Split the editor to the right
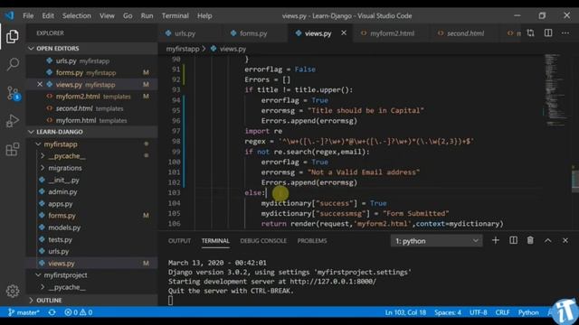Image resolution: width=579 pixels, height=325 pixels. [548, 33]
